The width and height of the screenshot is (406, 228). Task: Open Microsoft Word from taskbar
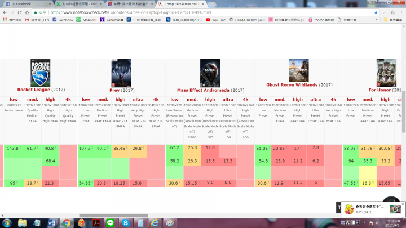click(51, 223)
